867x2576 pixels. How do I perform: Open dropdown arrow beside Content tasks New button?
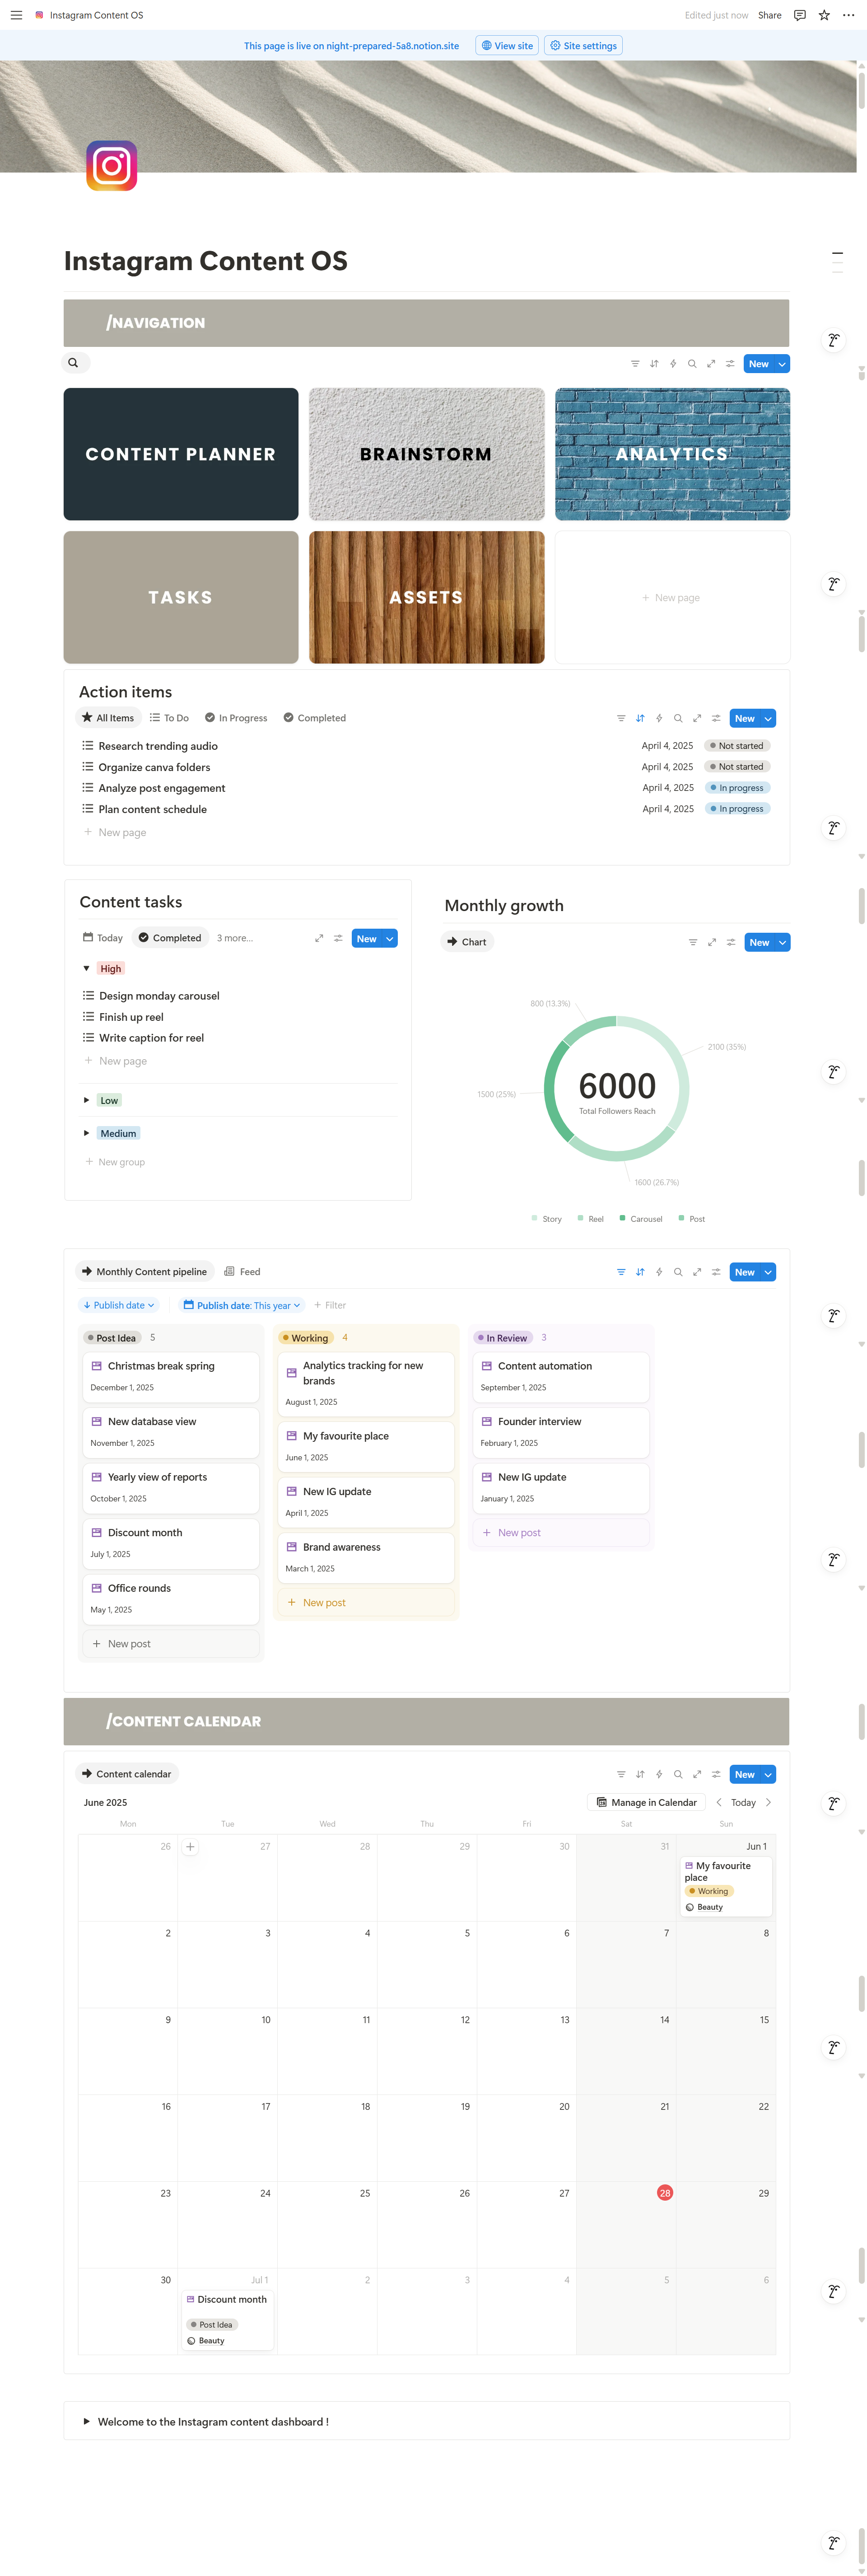tap(390, 938)
